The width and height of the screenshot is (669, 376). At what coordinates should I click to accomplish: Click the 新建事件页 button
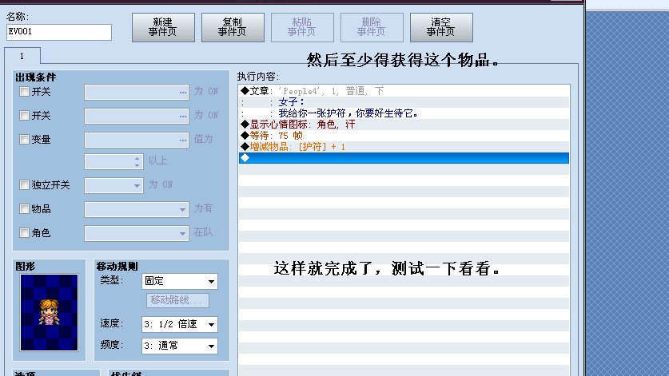pyautogui.click(x=163, y=27)
